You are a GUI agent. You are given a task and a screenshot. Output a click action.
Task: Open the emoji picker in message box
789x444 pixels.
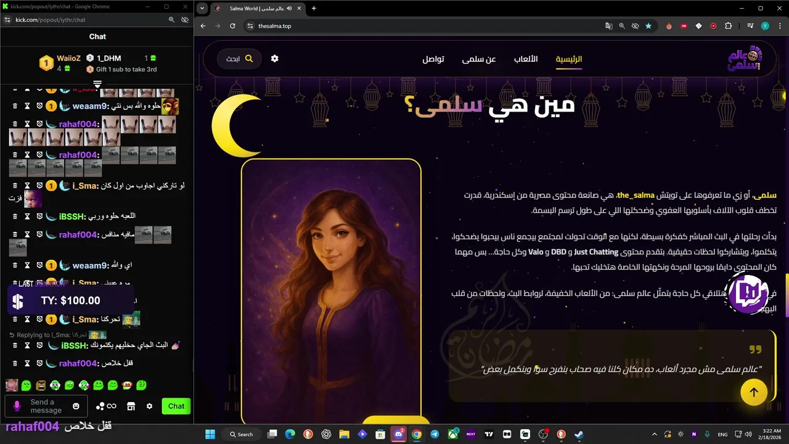76,406
